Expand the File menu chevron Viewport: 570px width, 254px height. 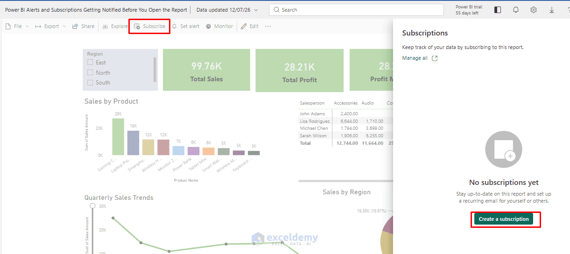[27, 27]
